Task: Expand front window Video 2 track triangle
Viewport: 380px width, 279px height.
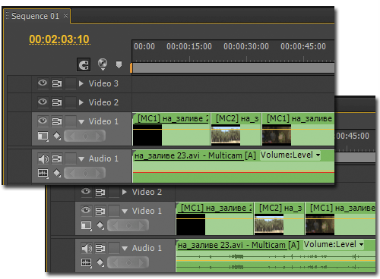Action: tap(81, 102)
